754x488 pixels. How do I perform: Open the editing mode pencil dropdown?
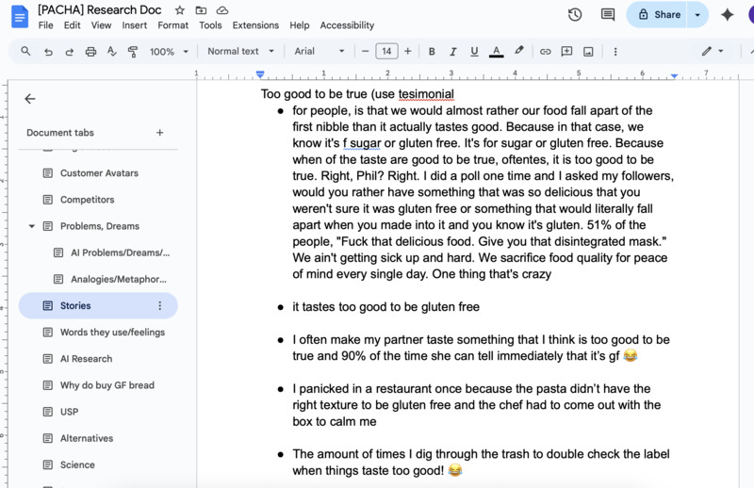click(713, 51)
